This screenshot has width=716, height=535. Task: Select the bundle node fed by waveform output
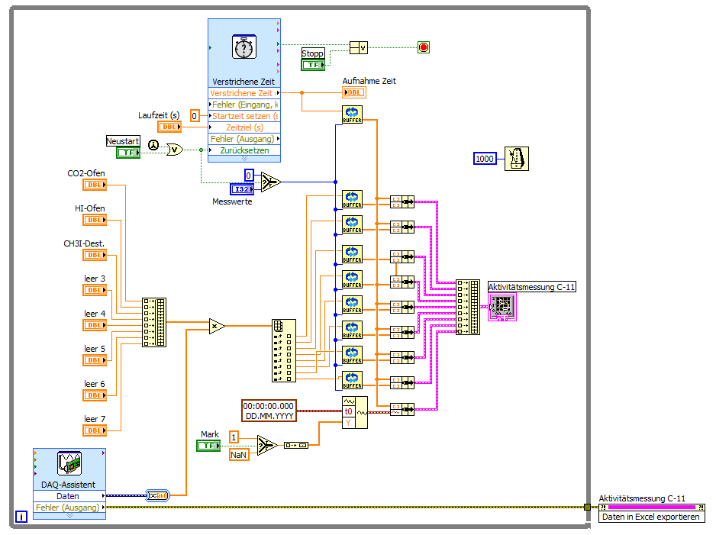(x=402, y=410)
